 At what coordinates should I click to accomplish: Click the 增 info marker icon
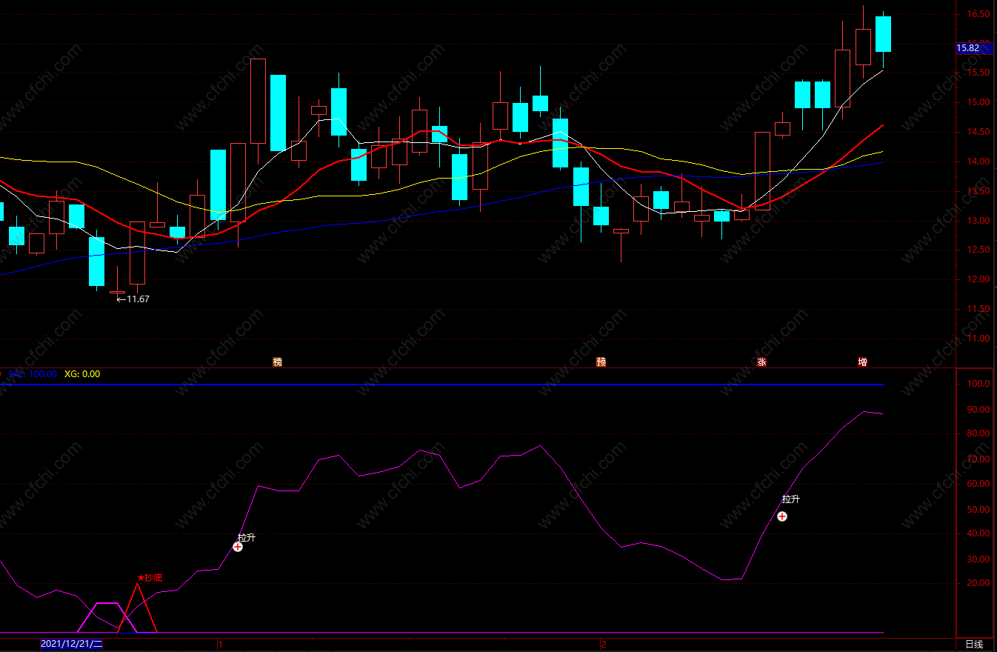[x=862, y=362]
